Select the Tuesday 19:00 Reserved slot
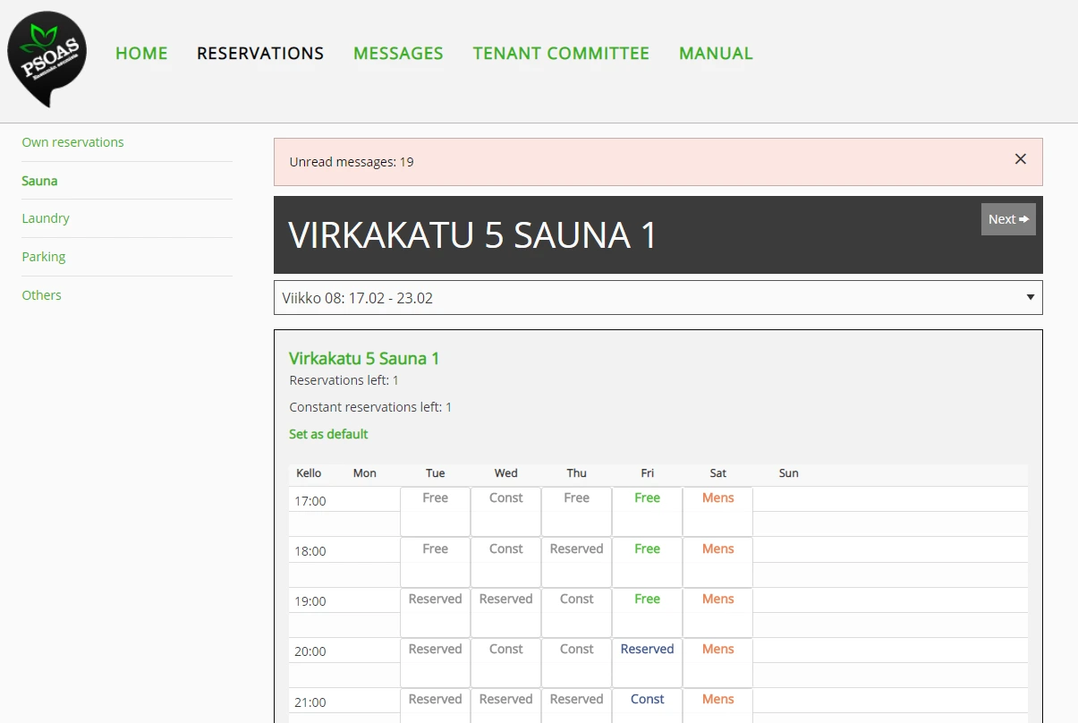The height and width of the screenshot is (723, 1078). pyautogui.click(x=436, y=612)
